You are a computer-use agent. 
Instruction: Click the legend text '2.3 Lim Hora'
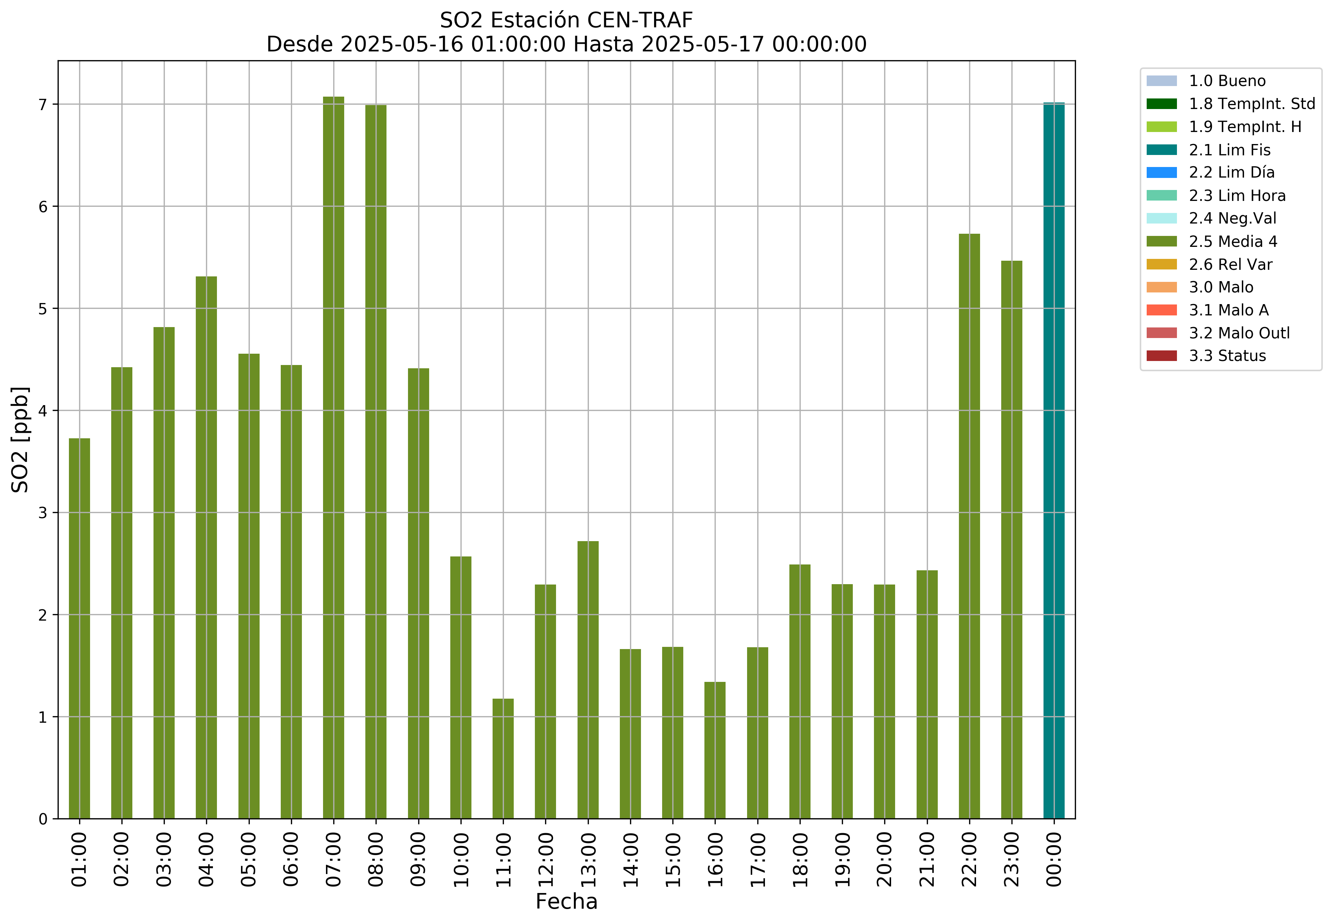(1237, 196)
